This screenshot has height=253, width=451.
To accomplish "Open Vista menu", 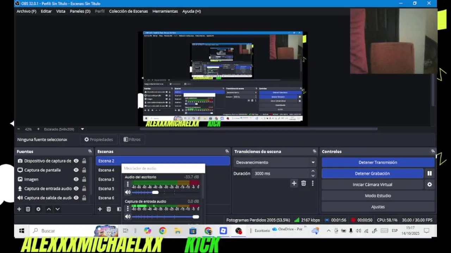I will [61, 11].
